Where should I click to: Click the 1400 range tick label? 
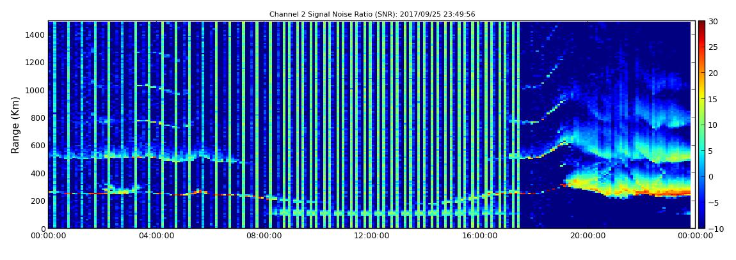coord(36,34)
